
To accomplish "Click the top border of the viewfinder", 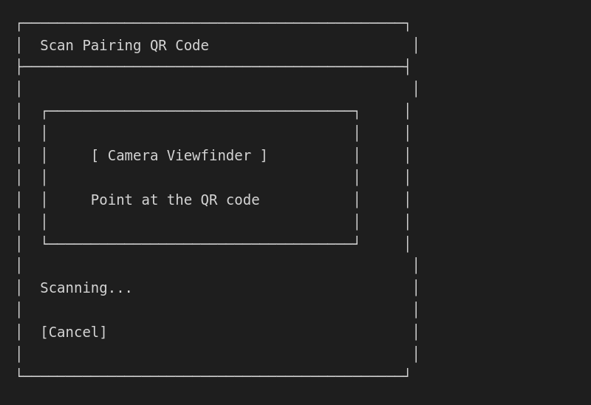I will pyautogui.click(x=200, y=112).
